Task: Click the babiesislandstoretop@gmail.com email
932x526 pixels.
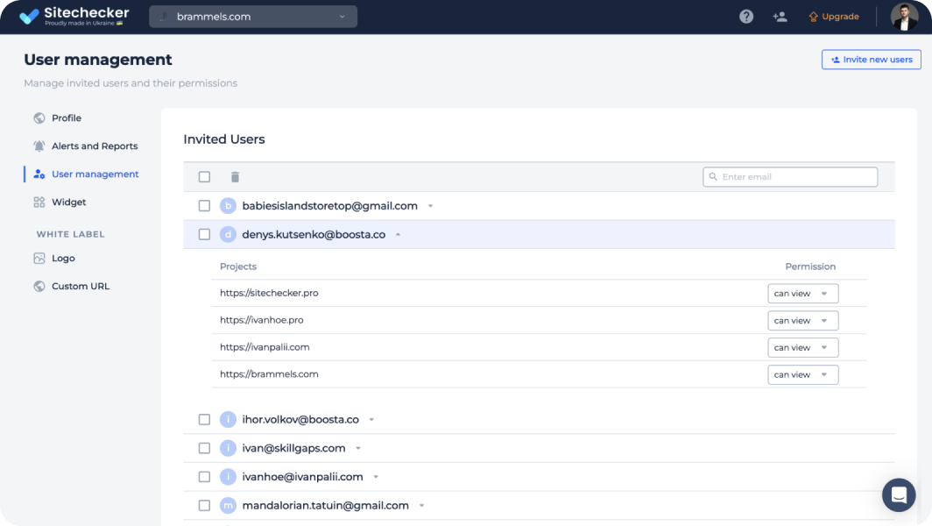Action: (x=329, y=206)
